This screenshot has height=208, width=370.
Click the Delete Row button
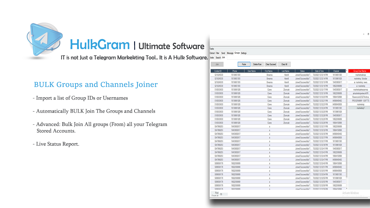coord(257,64)
